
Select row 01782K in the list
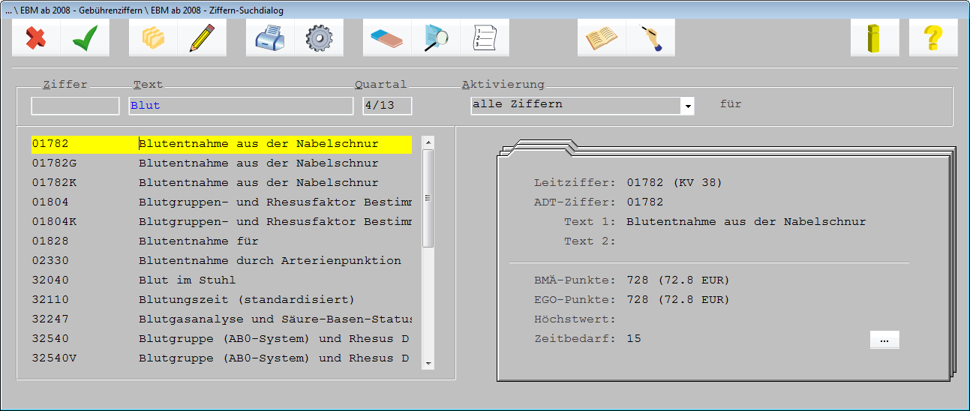click(x=221, y=183)
